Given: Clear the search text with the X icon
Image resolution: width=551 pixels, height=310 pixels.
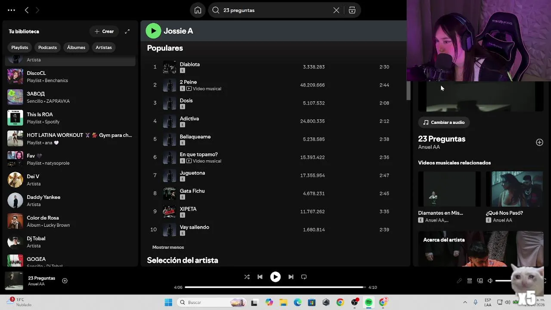Looking at the screenshot, I should (336, 10).
